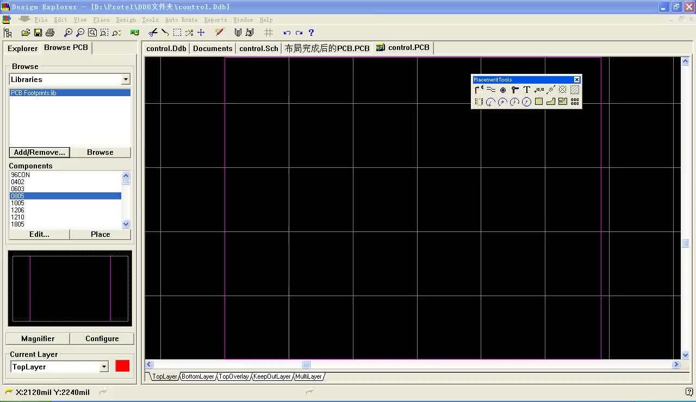Print using the printer toolbar icon
The height and width of the screenshot is (402, 696).
(x=50, y=33)
